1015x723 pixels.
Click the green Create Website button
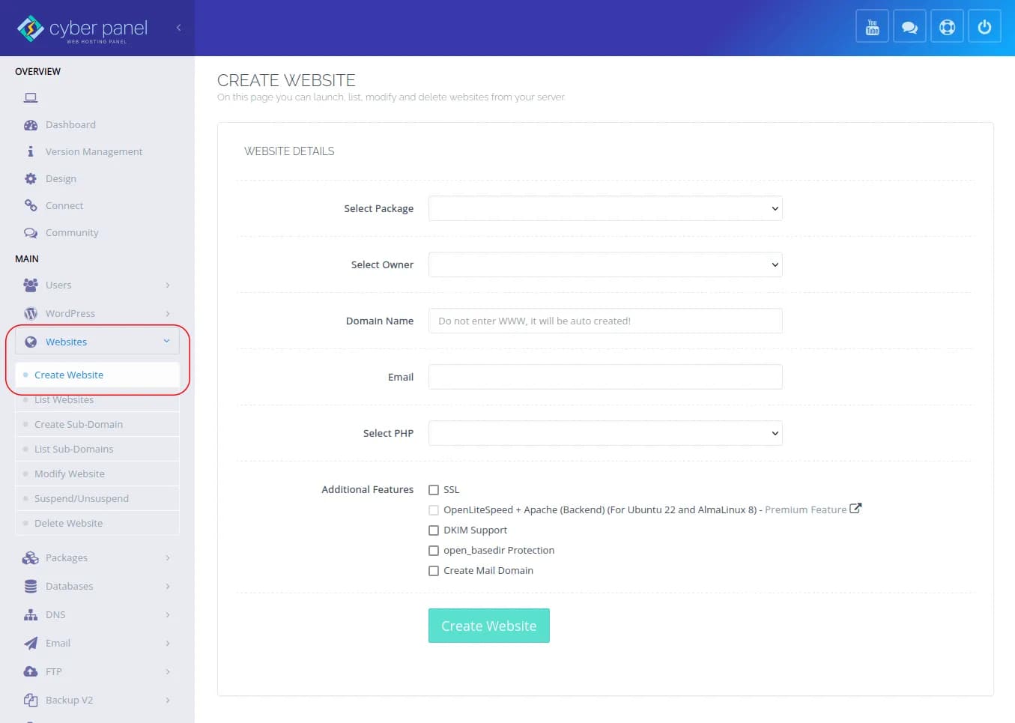(489, 626)
